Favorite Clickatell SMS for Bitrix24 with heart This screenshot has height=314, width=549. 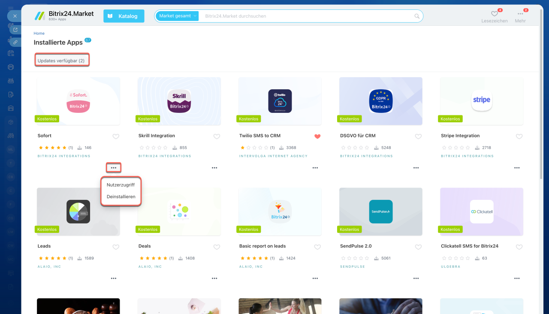(x=519, y=247)
